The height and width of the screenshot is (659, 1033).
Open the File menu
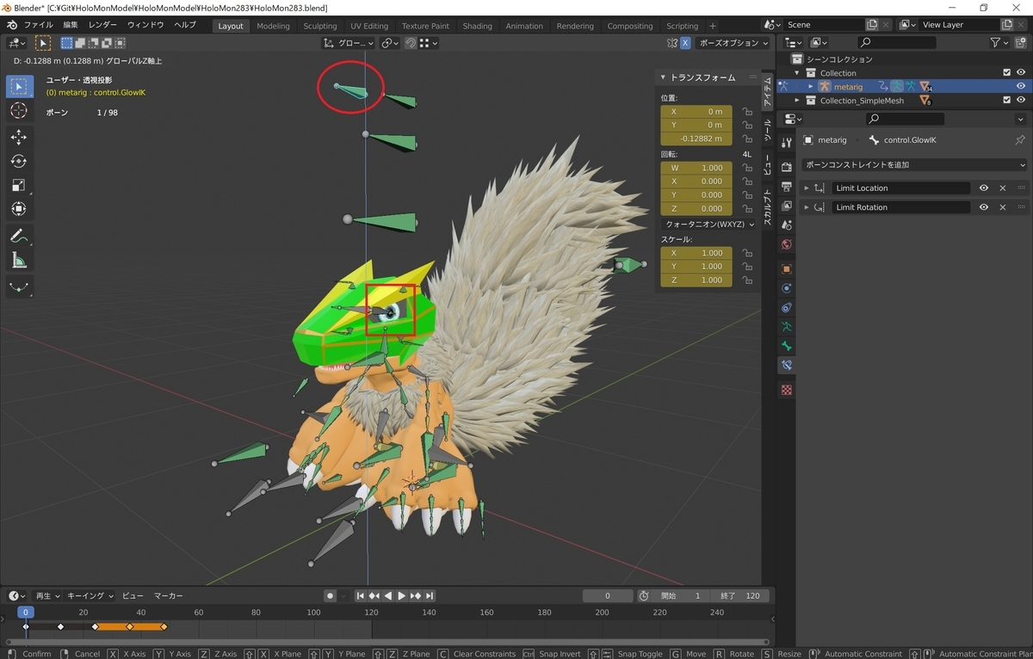tap(38, 26)
